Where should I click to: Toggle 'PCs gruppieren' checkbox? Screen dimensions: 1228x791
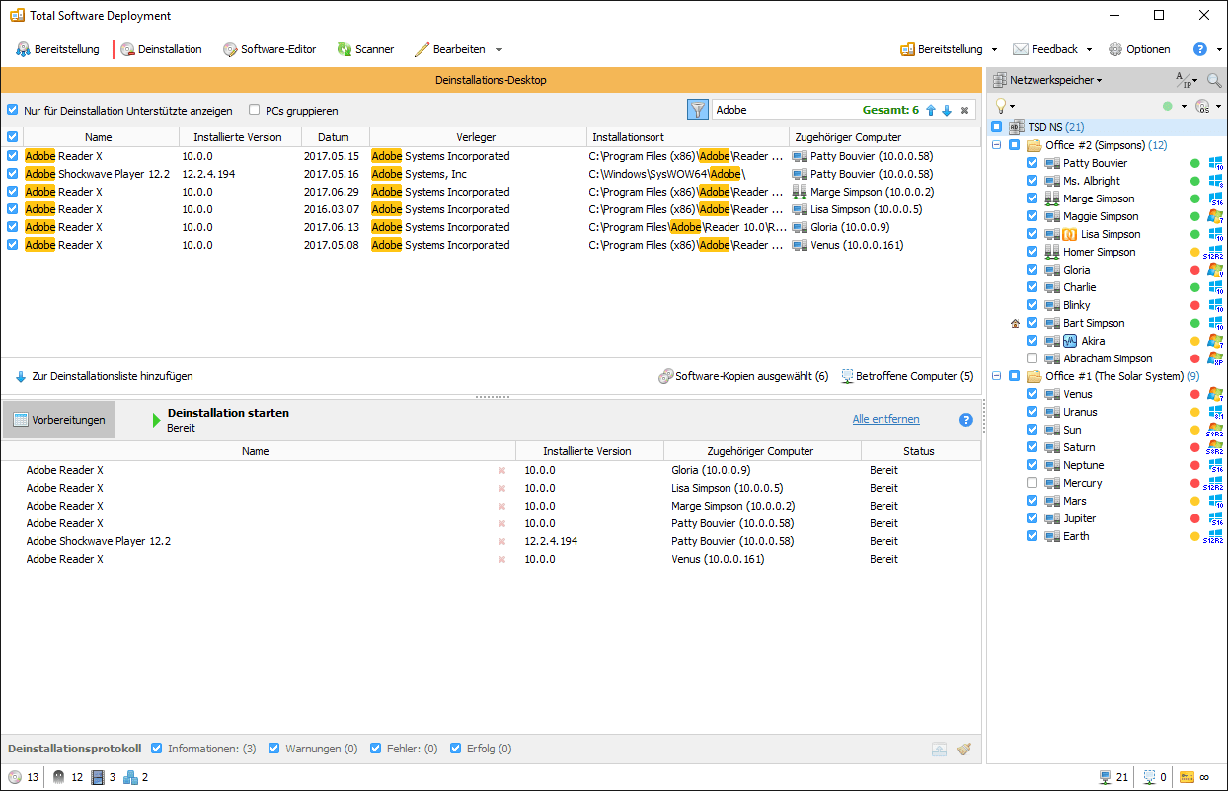tap(255, 111)
